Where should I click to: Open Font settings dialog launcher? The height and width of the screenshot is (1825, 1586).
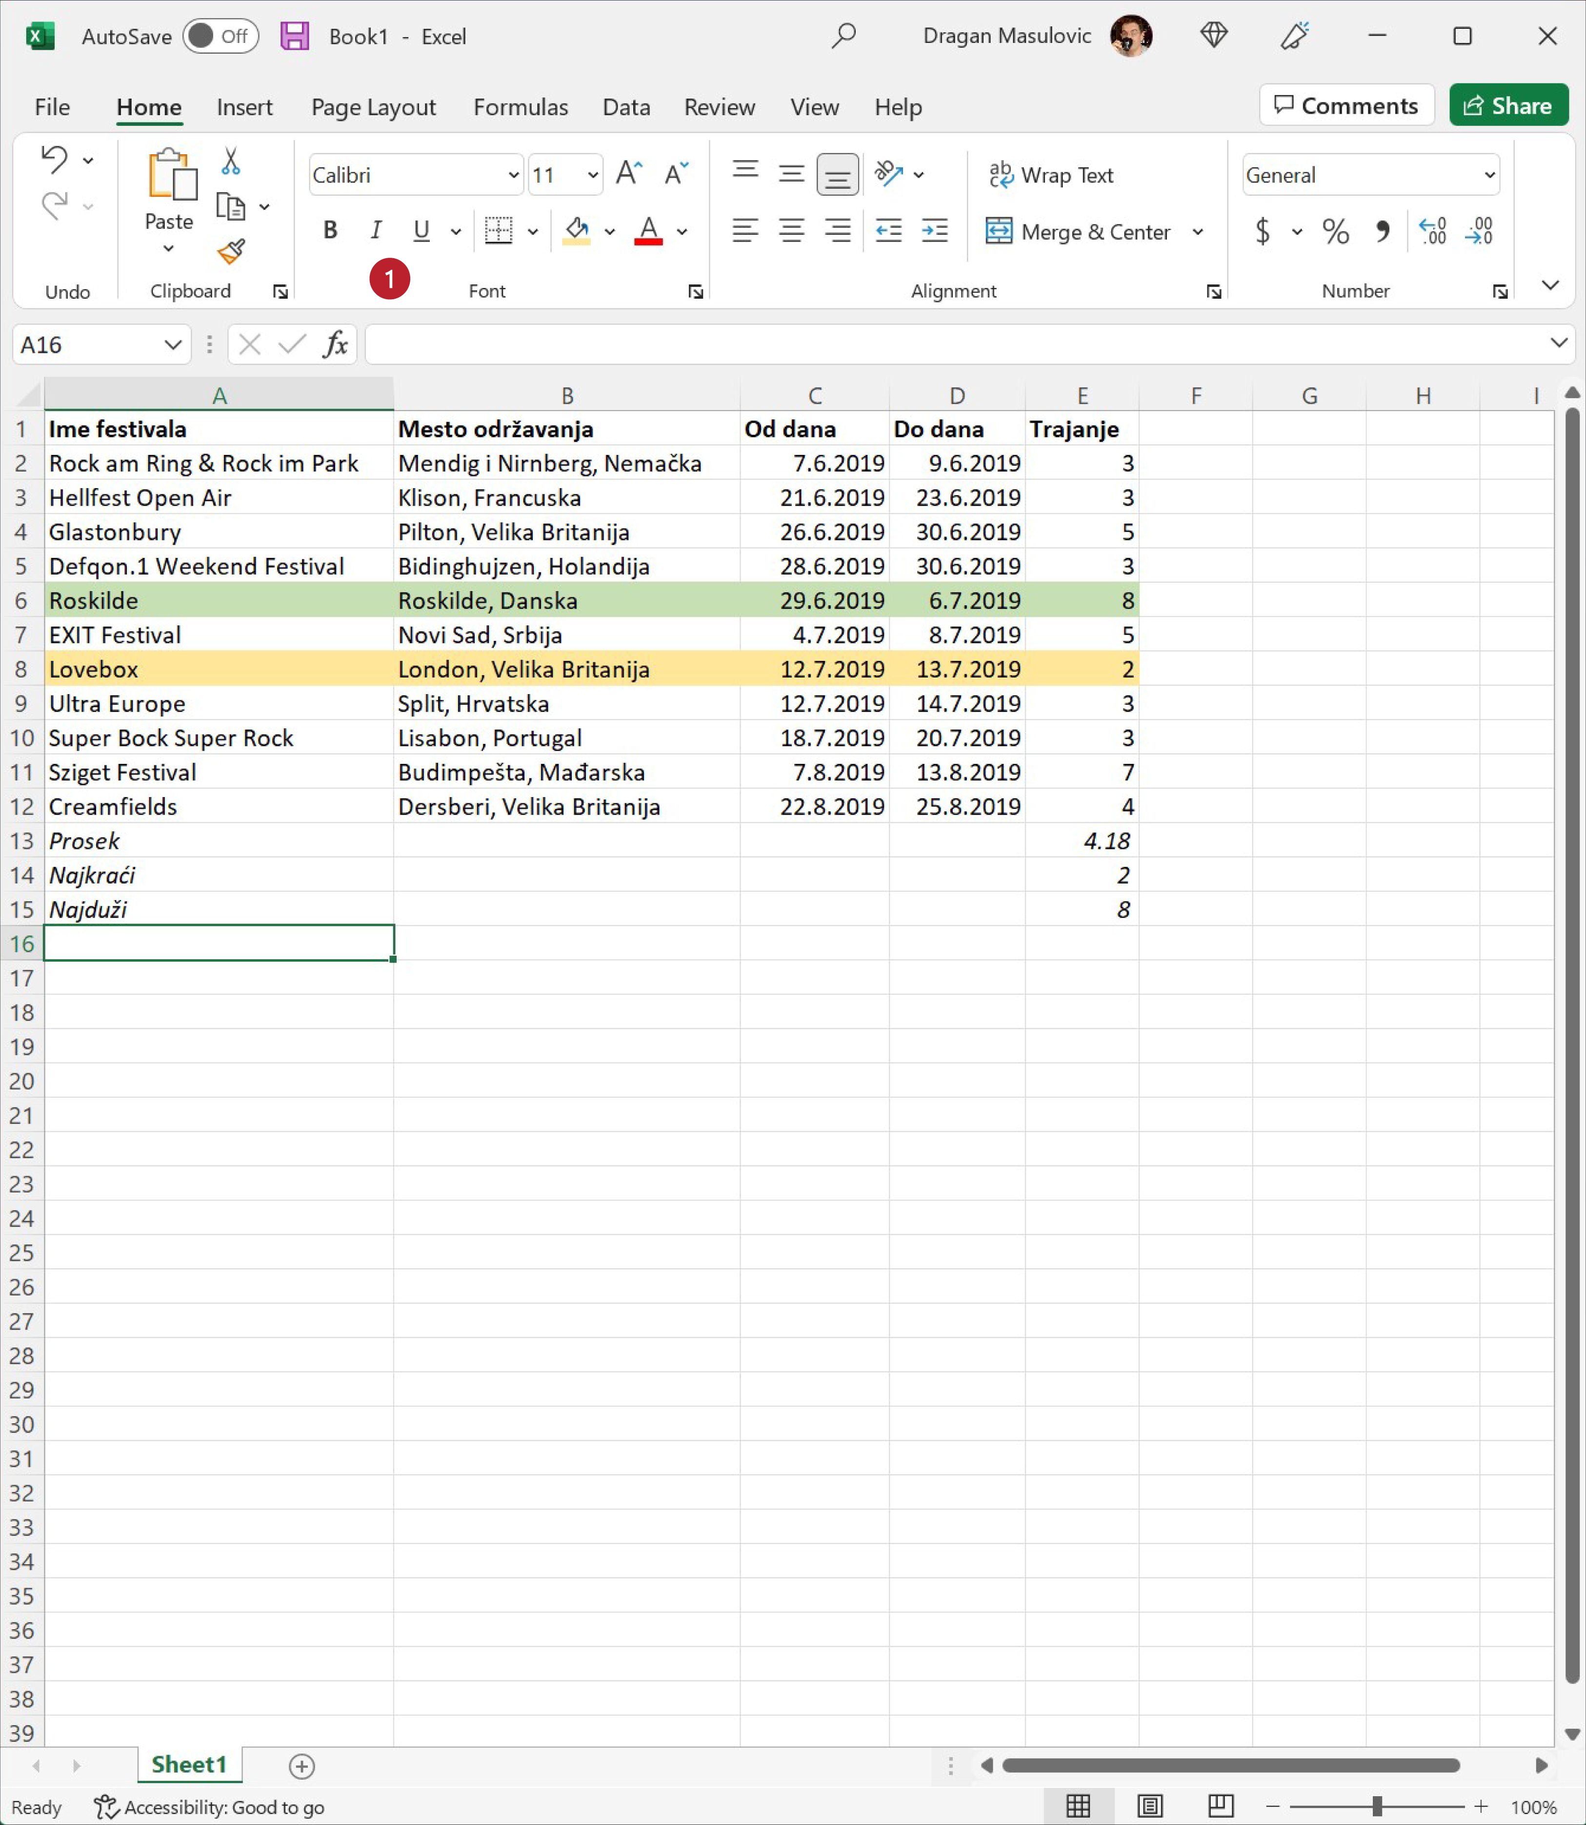[x=695, y=291]
